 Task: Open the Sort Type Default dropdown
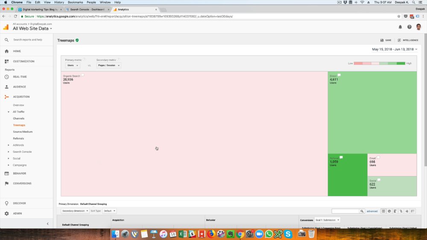tap(109, 211)
